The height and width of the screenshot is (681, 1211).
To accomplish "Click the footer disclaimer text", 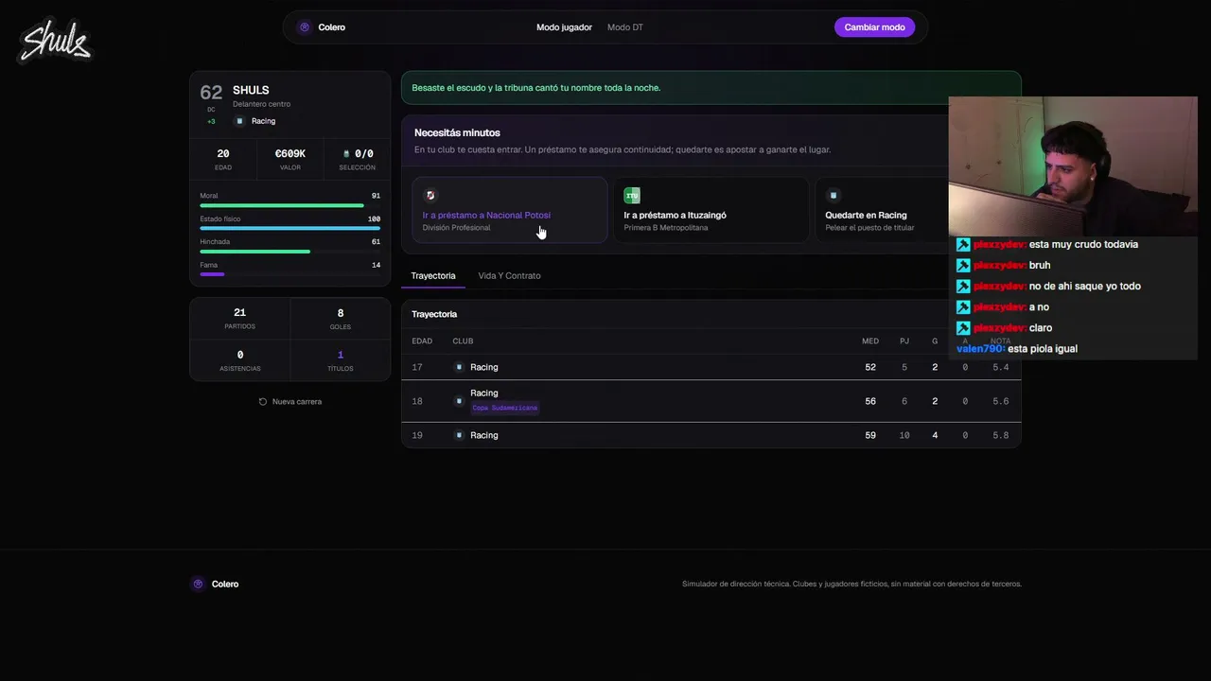I will pyautogui.click(x=851, y=585).
